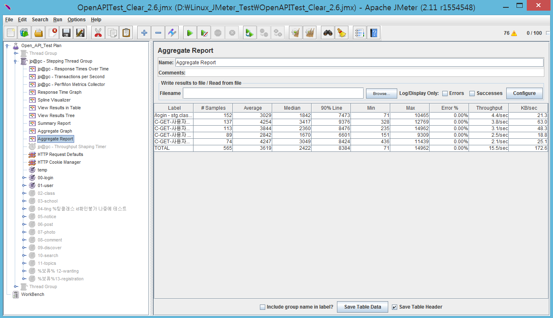Expand the 05-notice tree node

coord(24,217)
